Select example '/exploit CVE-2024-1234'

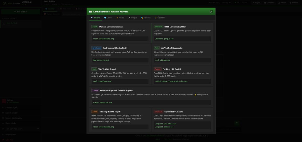point(166,124)
